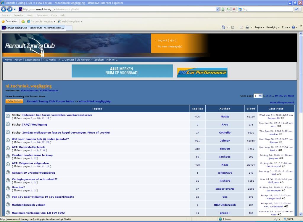303x222 pixels.
Task: Refresh the page with the green arrows icon
Action: pos(228,9)
